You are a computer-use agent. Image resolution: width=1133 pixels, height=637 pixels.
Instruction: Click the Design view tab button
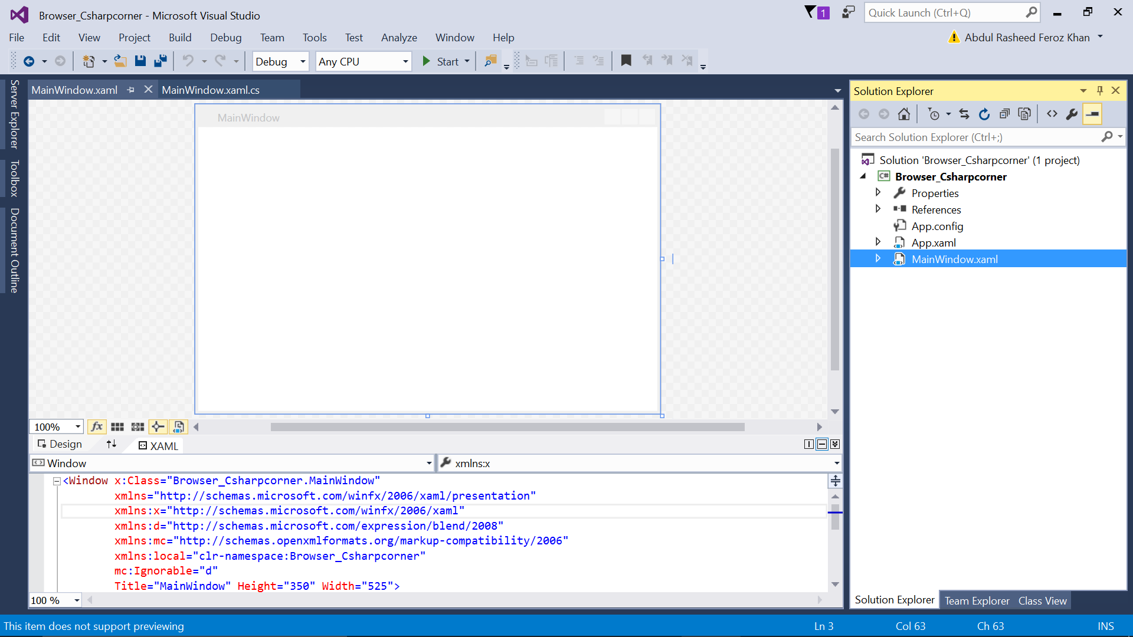(x=60, y=444)
